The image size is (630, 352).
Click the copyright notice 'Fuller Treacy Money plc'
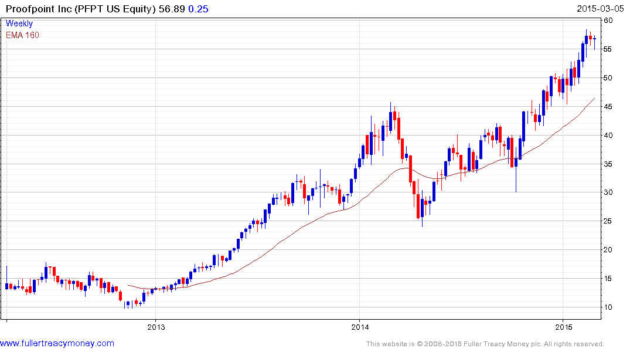coord(502,344)
